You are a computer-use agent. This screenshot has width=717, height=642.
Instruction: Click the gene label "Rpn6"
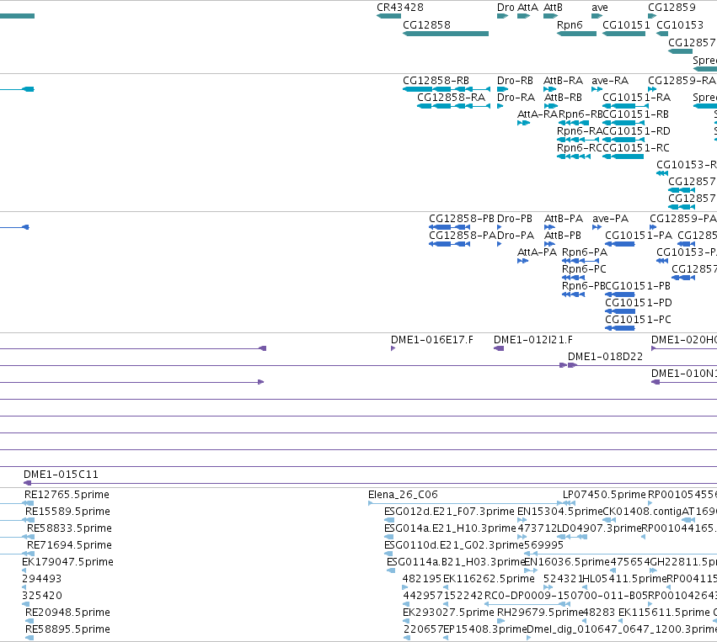coord(570,25)
